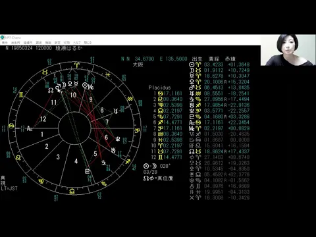The width and height of the screenshot is (316, 237).
Task: Click the yellow Libra sign at wheel bottom
Action: 72,192
